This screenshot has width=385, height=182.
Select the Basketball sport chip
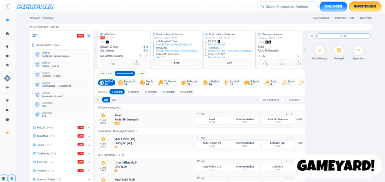coord(127,83)
